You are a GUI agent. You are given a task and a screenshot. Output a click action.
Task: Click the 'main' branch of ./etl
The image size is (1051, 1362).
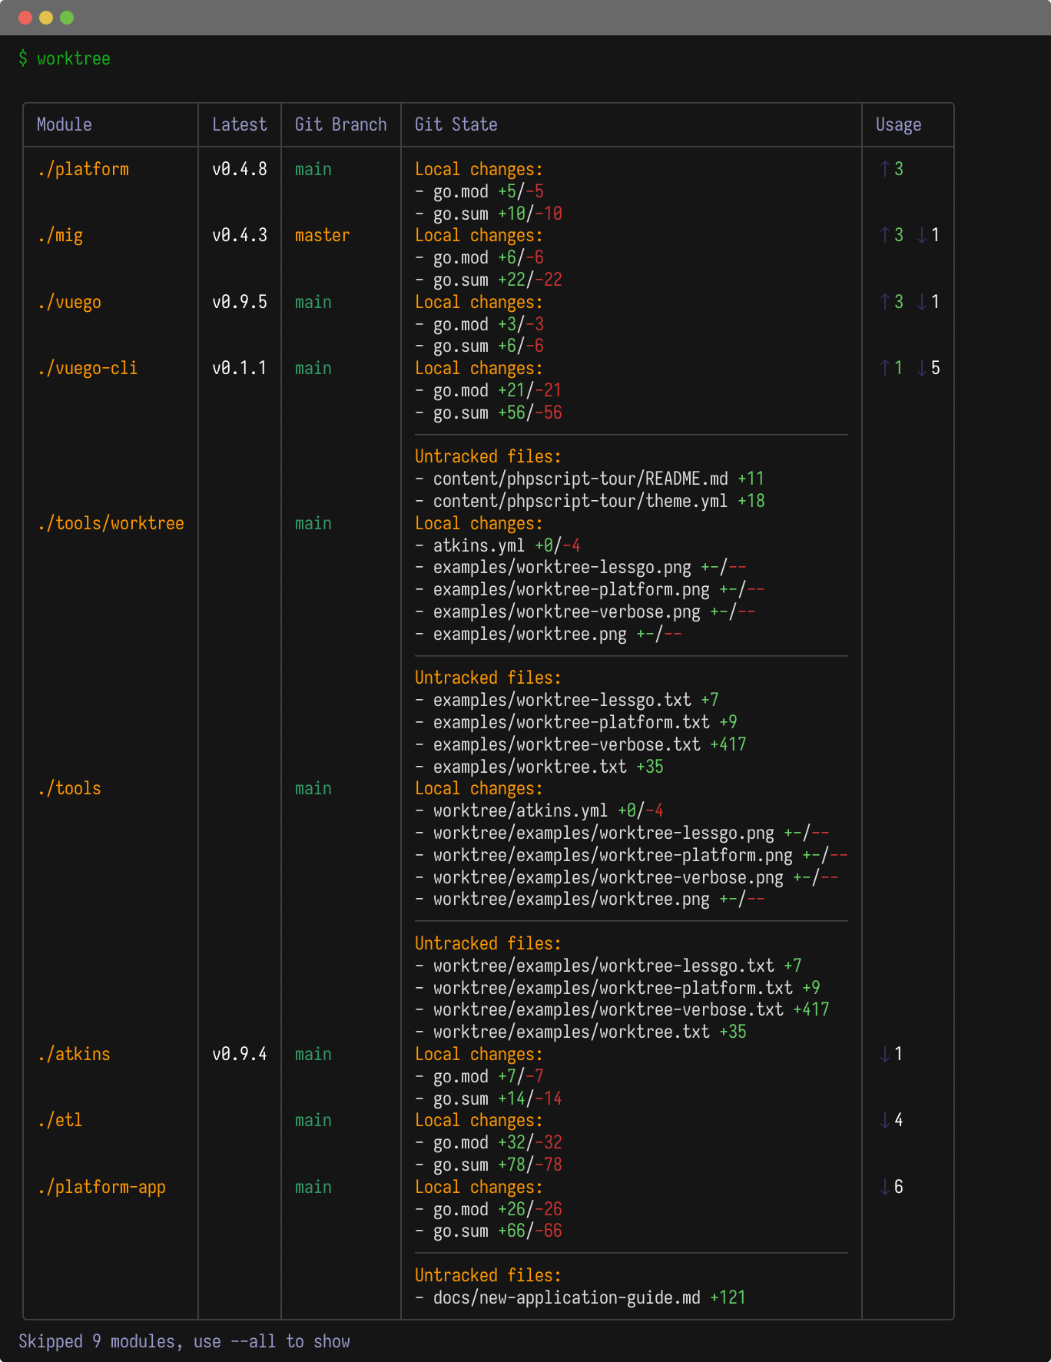pos(313,1120)
